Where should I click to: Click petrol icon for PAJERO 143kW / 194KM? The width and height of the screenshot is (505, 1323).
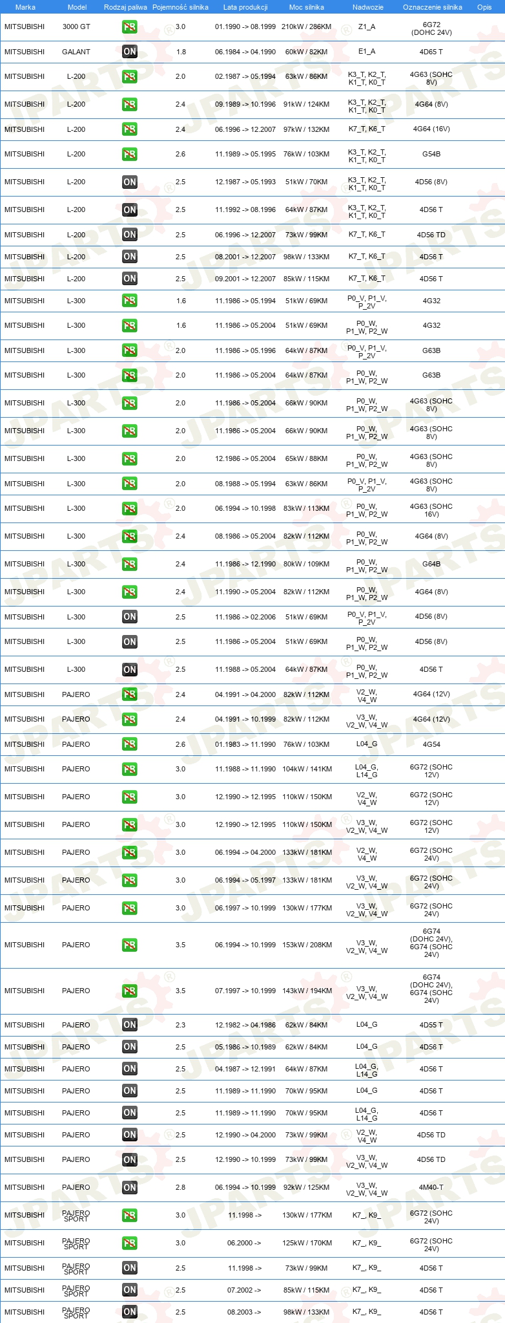(130, 991)
